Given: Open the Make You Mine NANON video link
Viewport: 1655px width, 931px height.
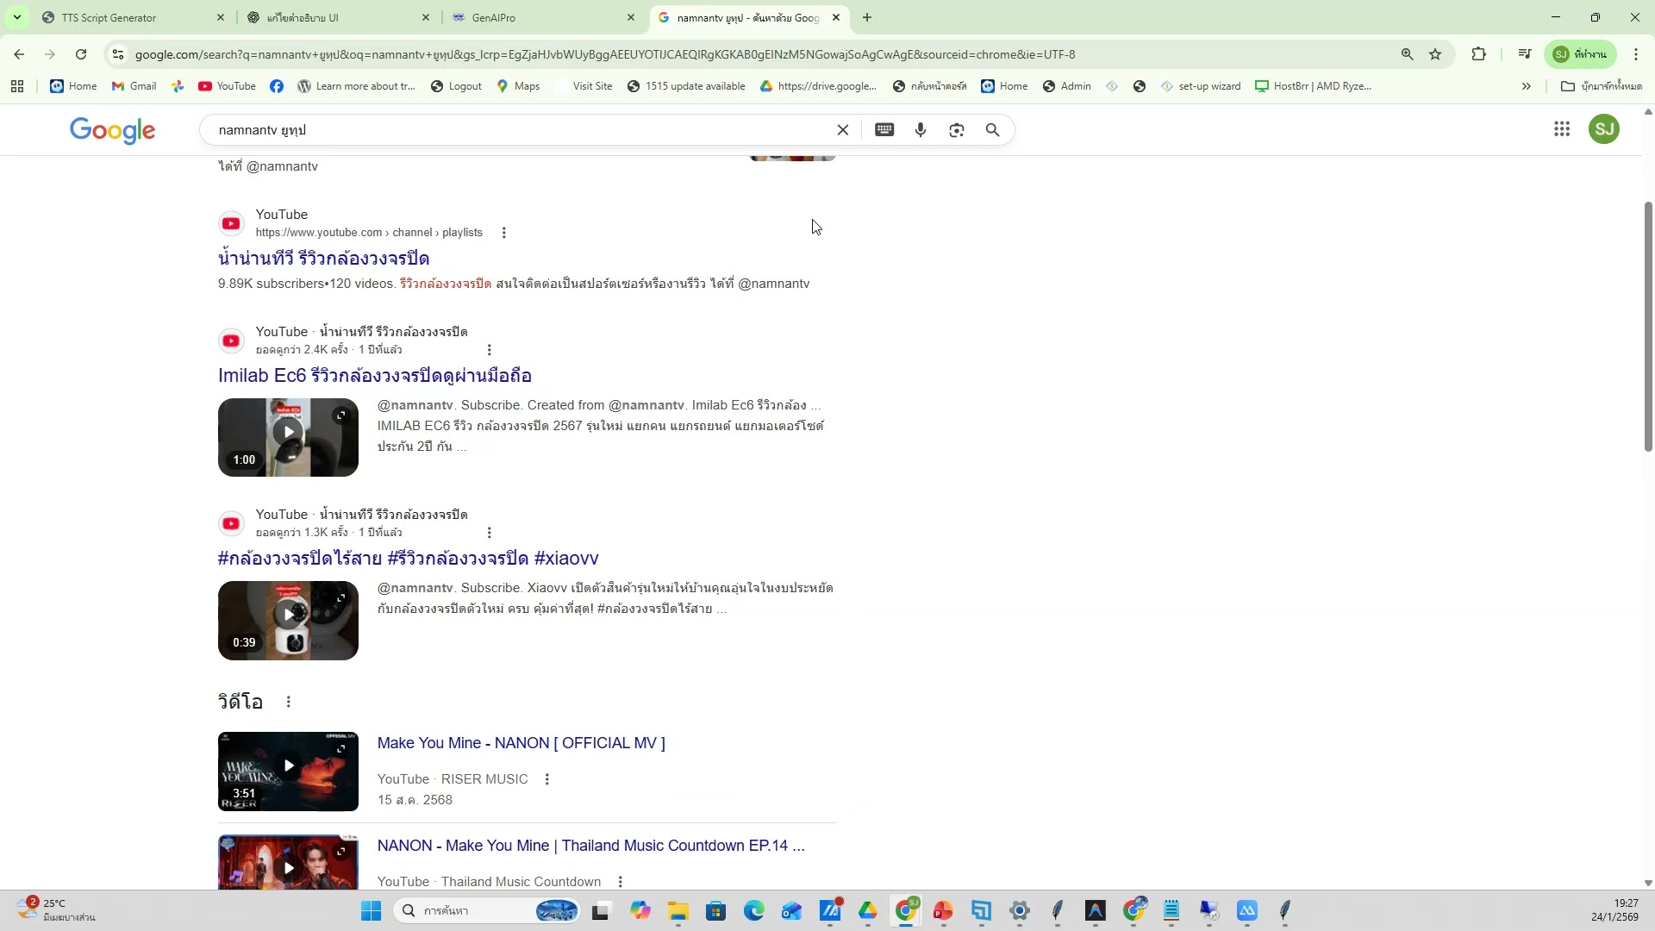Looking at the screenshot, I should (x=521, y=743).
